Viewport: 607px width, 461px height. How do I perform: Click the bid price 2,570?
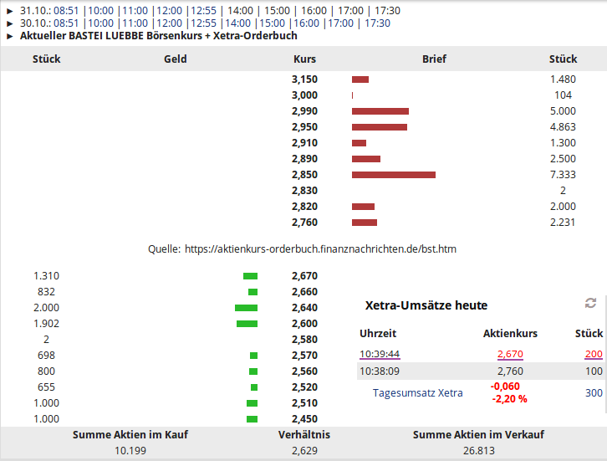(304, 356)
